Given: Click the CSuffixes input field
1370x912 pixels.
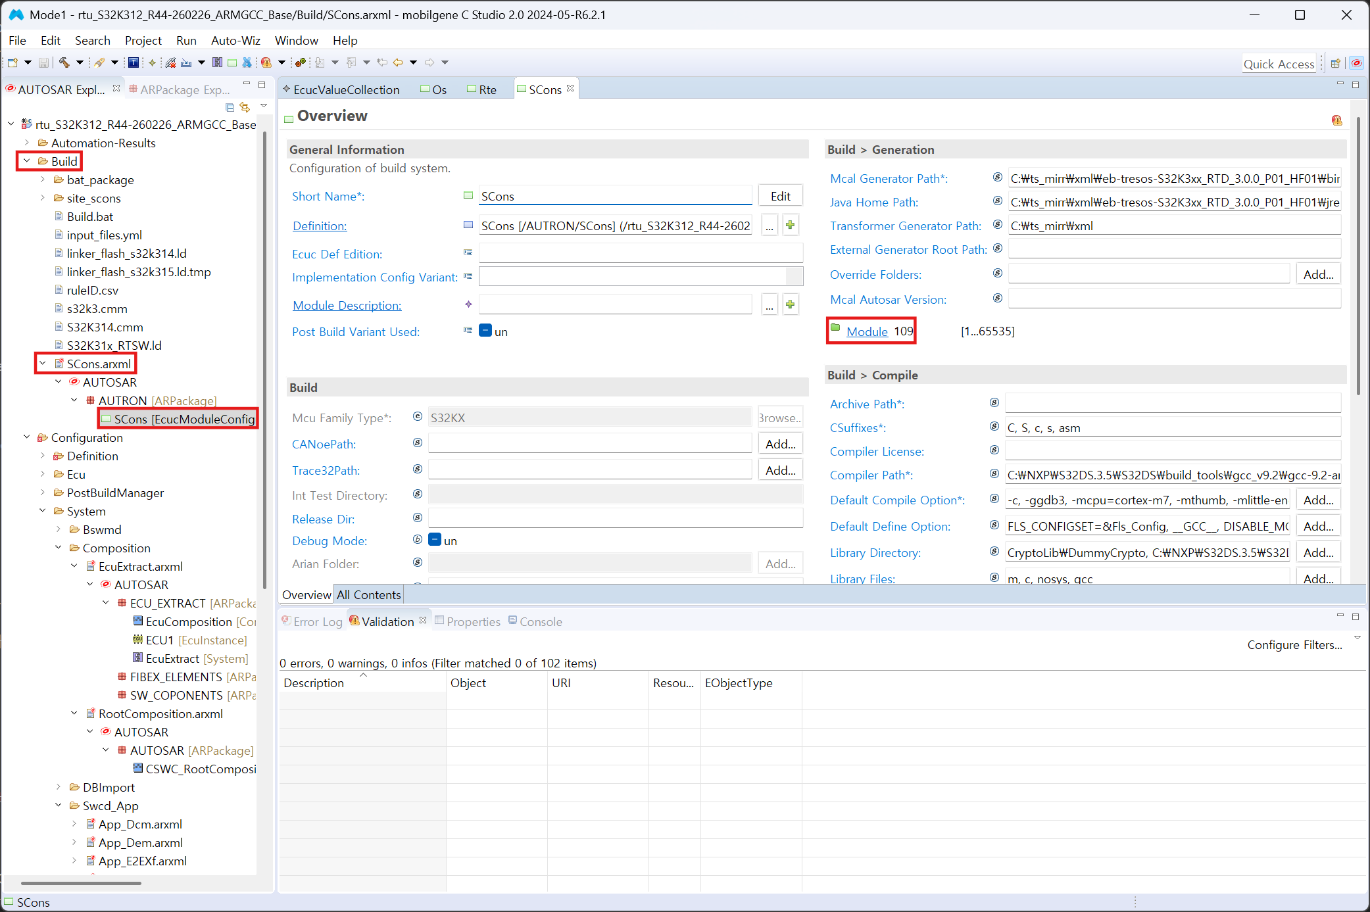Looking at the screenshot, I should tap(1173, 427).
